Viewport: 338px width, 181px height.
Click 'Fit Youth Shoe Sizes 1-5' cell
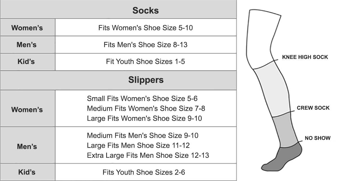146,61
